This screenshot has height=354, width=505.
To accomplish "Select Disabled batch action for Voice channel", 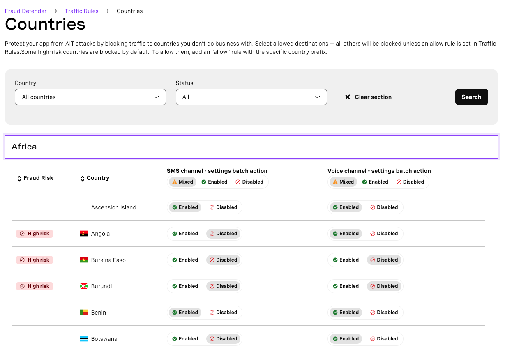I will click(x=410, y=182).
